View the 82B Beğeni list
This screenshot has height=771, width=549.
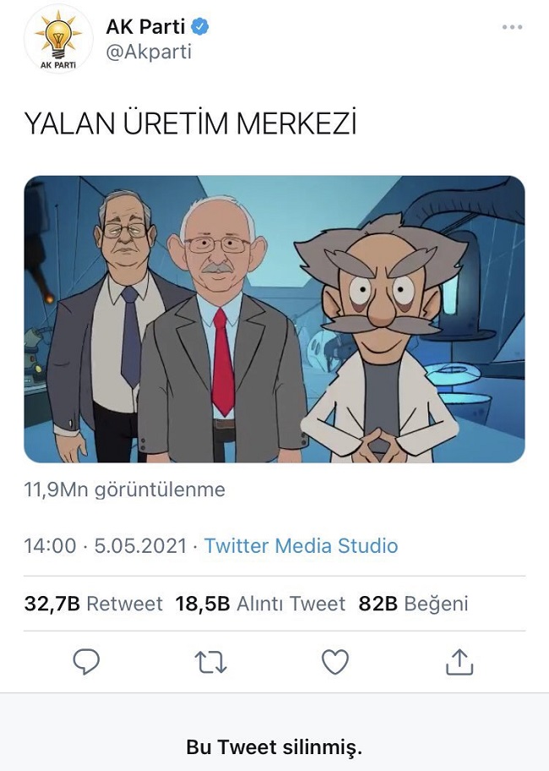[x=414, y=604]
